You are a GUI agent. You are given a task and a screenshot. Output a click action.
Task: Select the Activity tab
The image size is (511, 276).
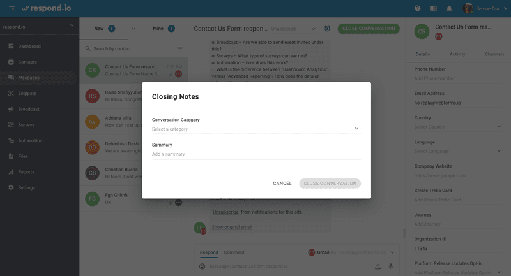457,54
